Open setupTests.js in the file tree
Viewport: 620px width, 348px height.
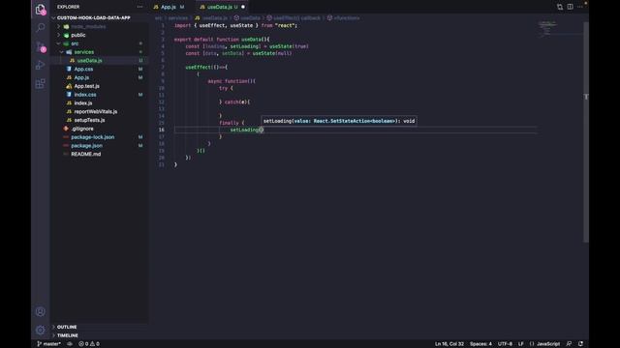pyautogui.click(x=89, y=120)
